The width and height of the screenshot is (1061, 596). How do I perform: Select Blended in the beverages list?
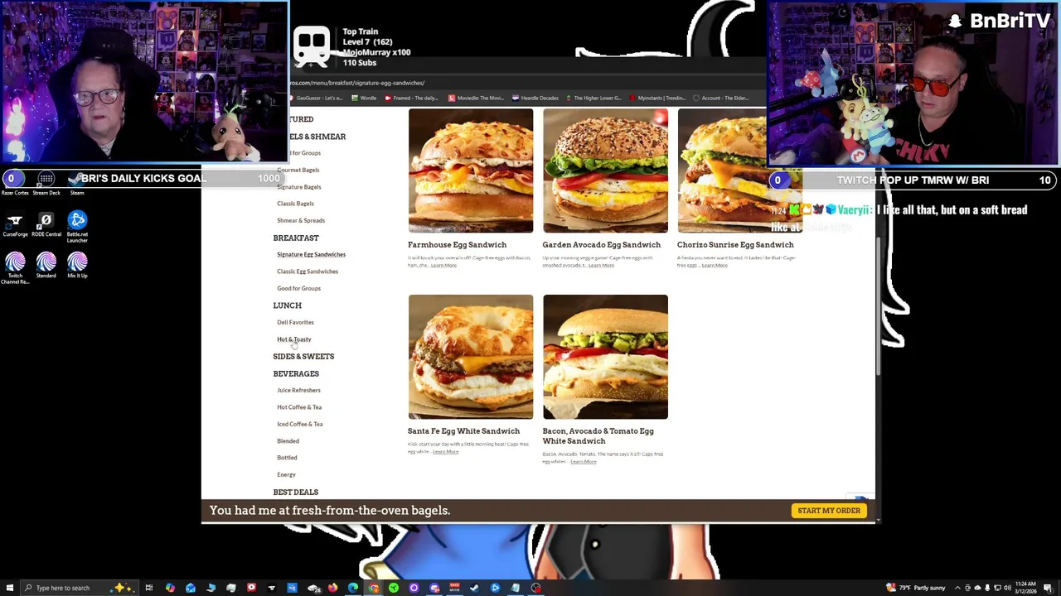[x=288, y=441]
